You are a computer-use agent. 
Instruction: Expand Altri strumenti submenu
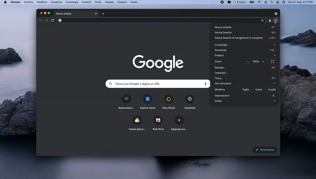pos(245,83)
